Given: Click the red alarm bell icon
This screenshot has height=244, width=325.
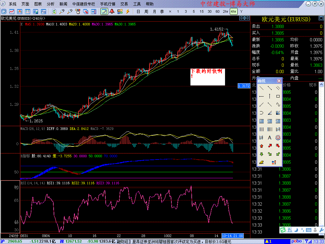Looking at the screenshot, I should click(x=112, y=11).
